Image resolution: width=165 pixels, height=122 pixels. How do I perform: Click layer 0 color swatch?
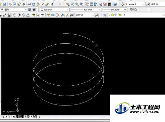point(122,15)
